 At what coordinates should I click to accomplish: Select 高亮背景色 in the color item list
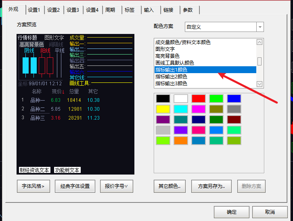(x=205, y=56)
